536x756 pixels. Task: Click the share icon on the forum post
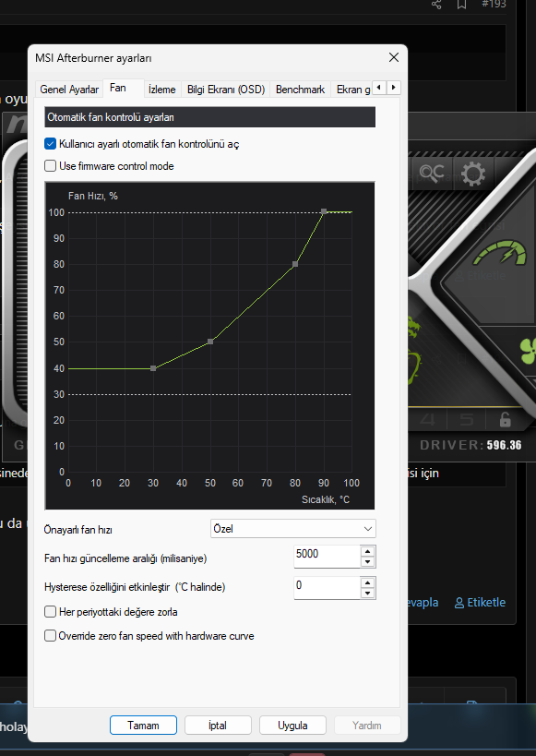pyautogui.click(x=436, y=5)
